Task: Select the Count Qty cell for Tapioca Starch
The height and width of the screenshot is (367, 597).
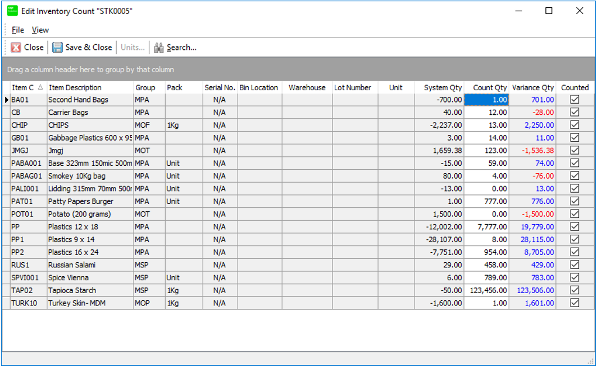Action: point(486,290)
